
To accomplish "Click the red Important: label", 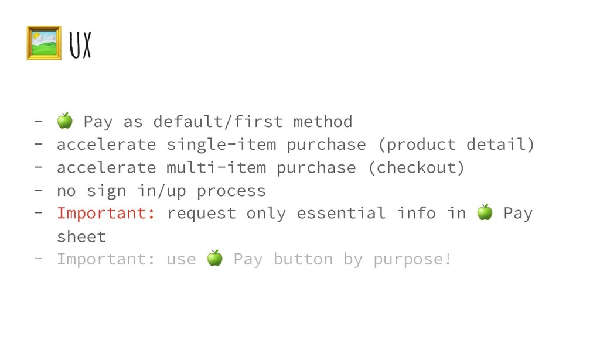I will pos(106,213).
